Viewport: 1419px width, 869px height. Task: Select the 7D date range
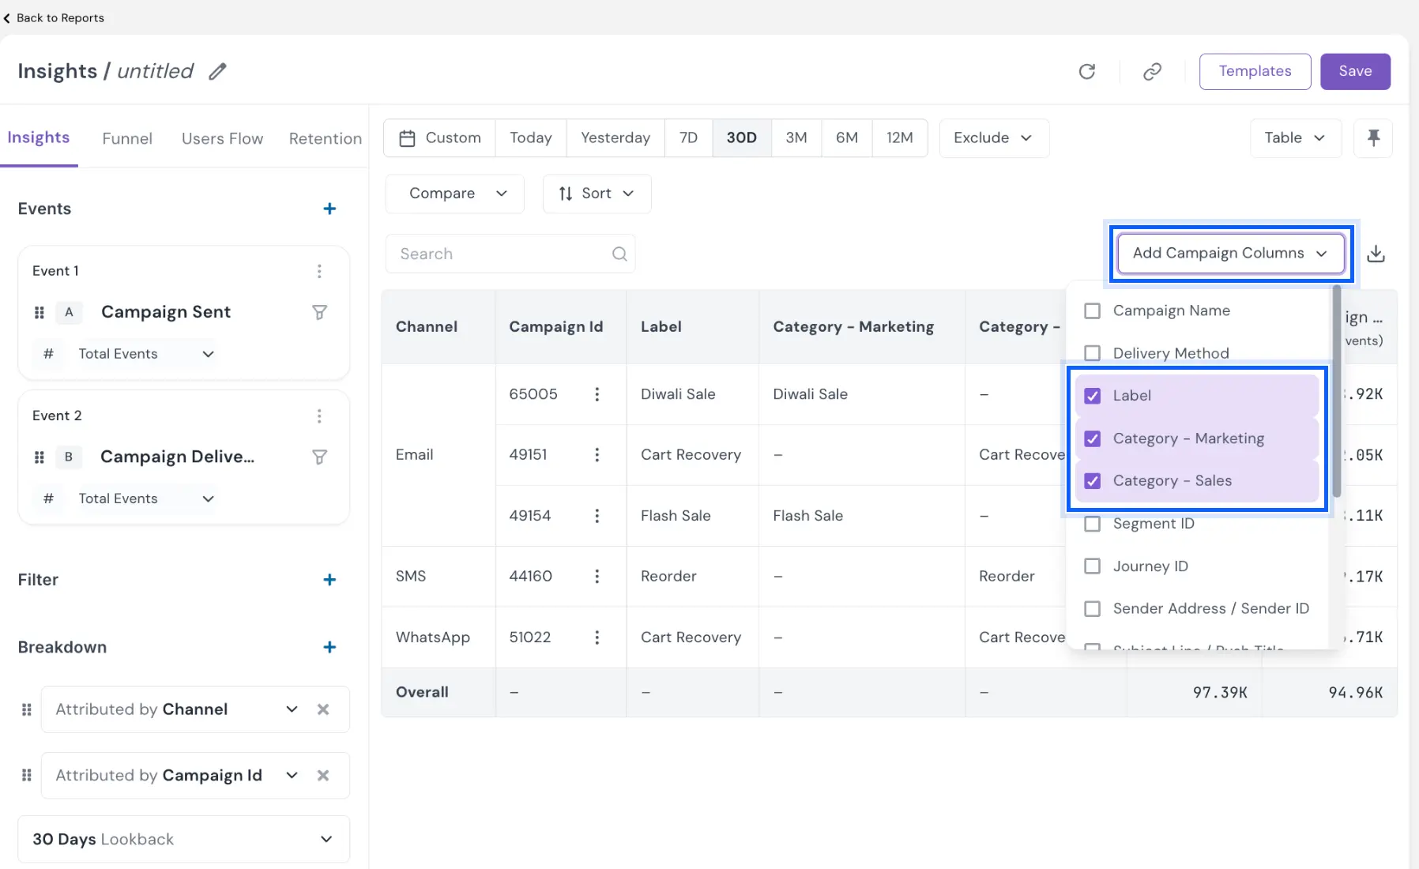[x=689, y=138]
